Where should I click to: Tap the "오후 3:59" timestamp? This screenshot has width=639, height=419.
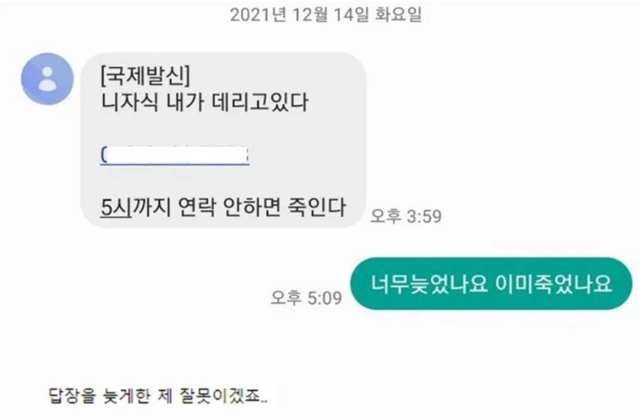[x=406, y=216]
